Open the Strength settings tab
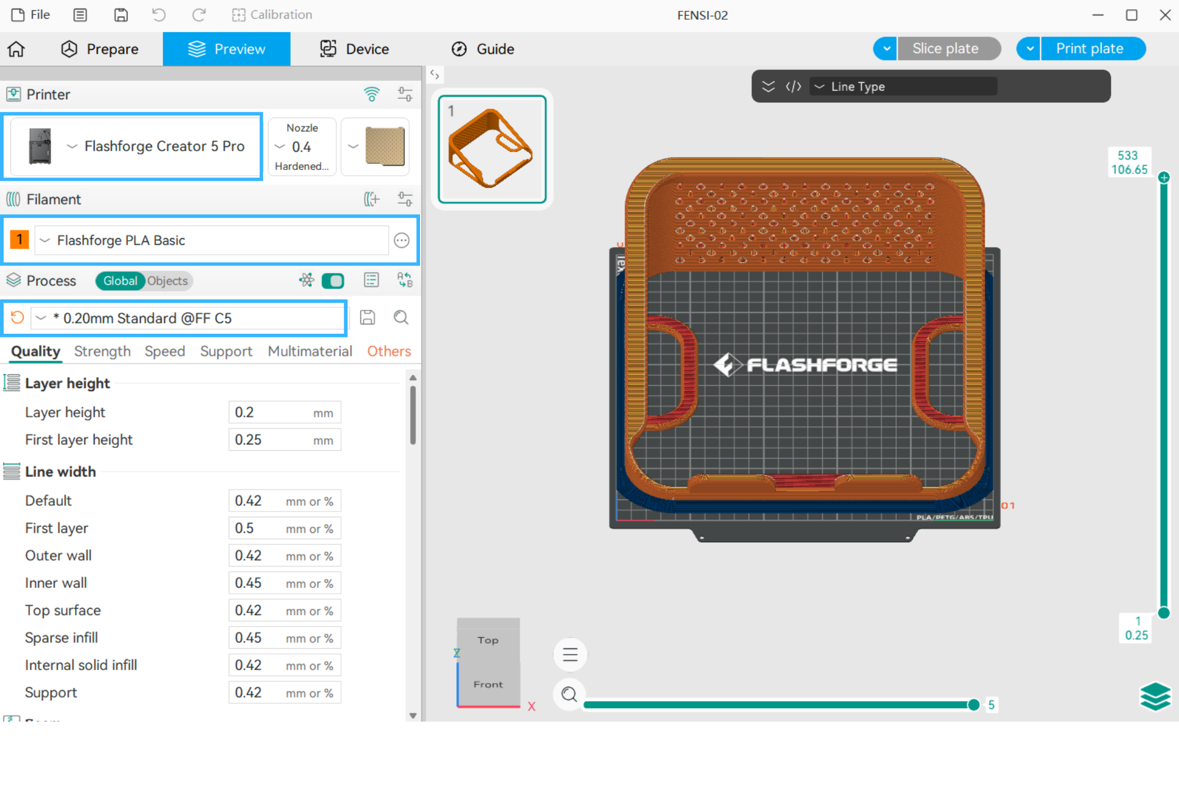 point(102,351)
